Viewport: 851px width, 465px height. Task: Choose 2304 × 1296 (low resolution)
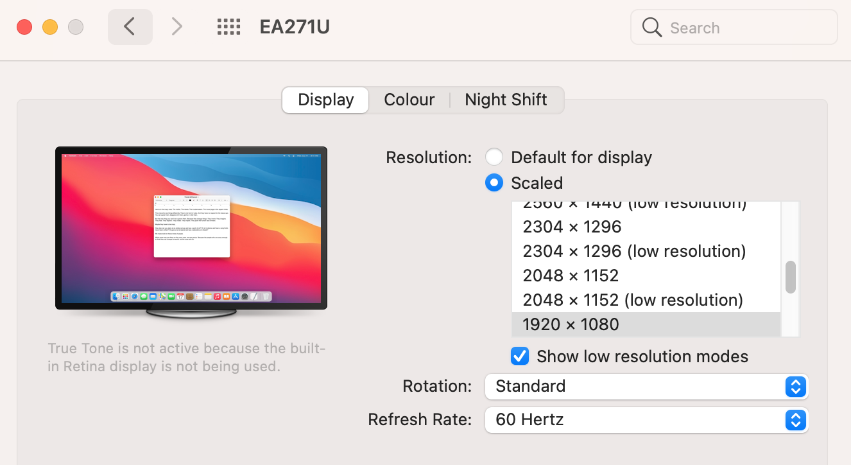(634, 251)
